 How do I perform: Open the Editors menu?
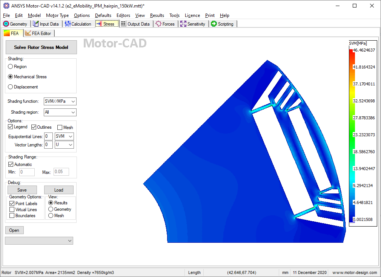pos(123,15)
